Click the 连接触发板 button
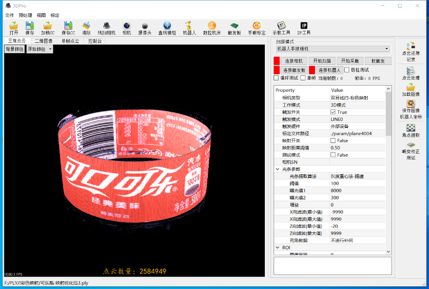 pyautogui.click(x=294, y=70)
